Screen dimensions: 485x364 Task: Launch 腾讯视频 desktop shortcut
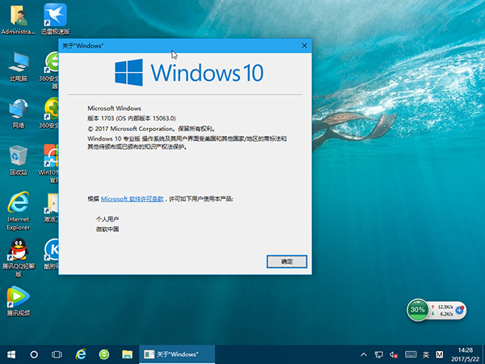[18, 298]
